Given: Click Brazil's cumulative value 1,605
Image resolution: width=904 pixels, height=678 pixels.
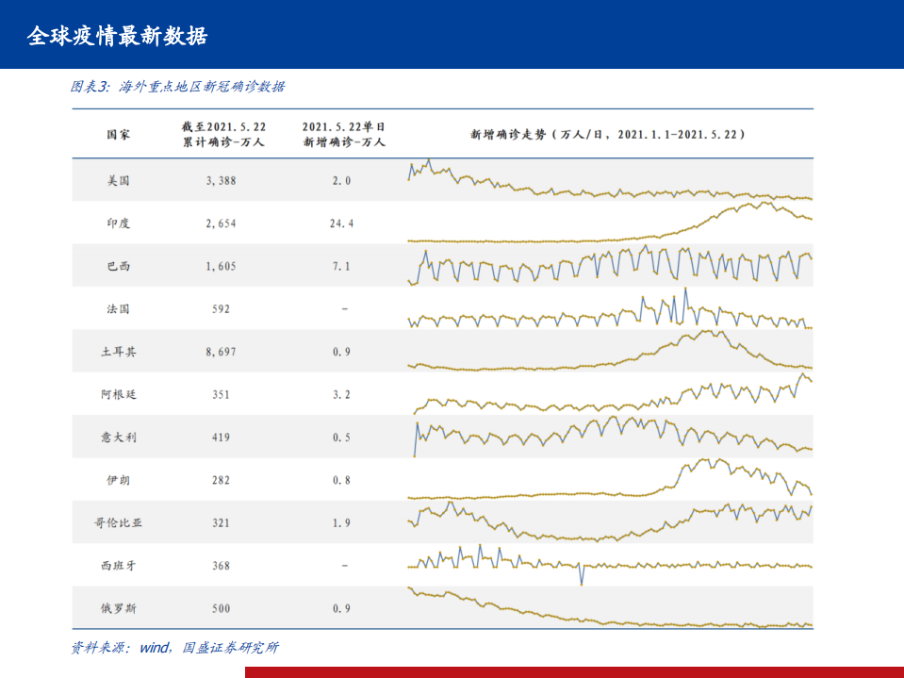Looking at the screenshot, I should coord(219,266).
